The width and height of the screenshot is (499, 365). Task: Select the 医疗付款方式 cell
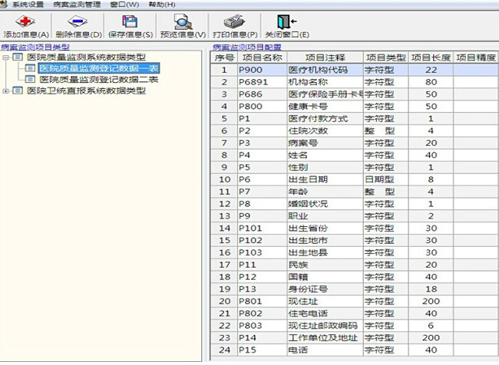click(x=325, y=119)
